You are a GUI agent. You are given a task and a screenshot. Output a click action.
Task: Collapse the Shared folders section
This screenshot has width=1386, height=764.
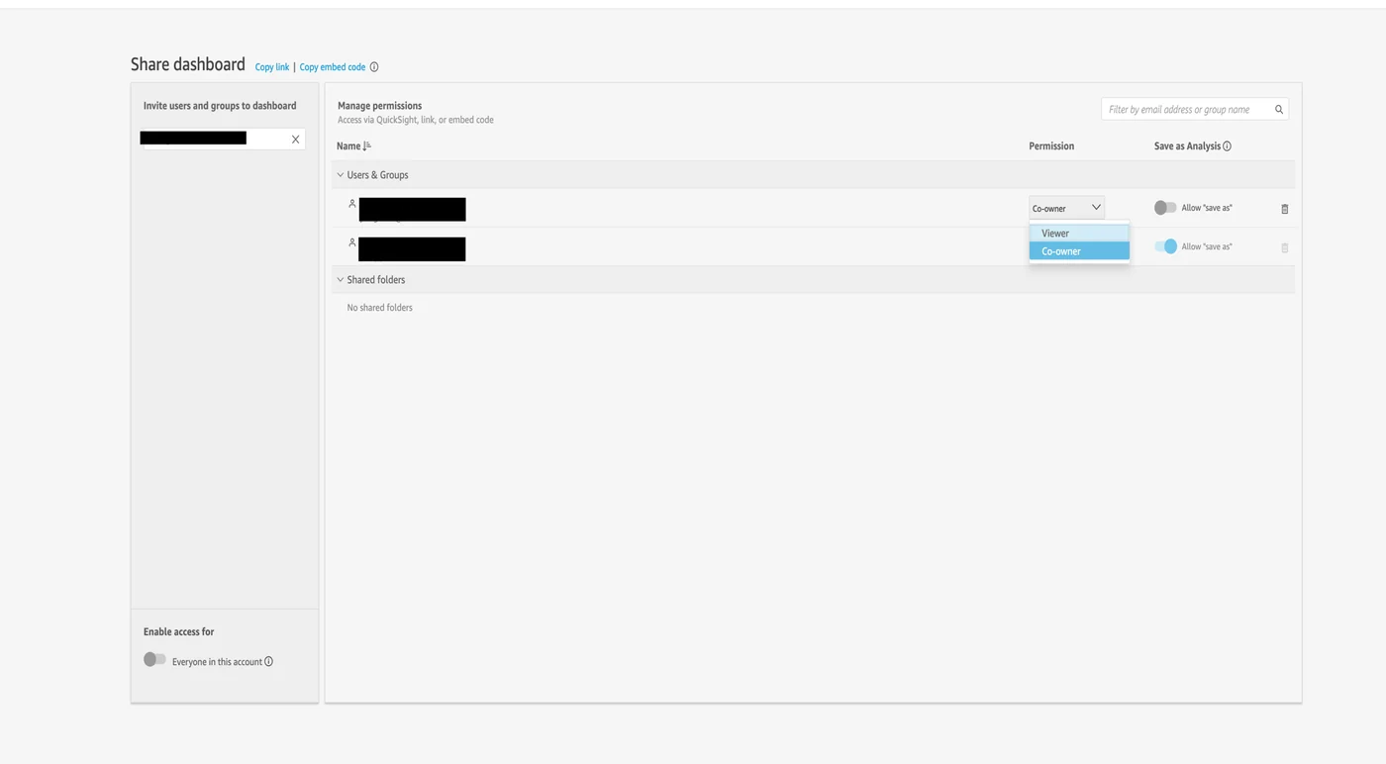(x=340, y=280)
